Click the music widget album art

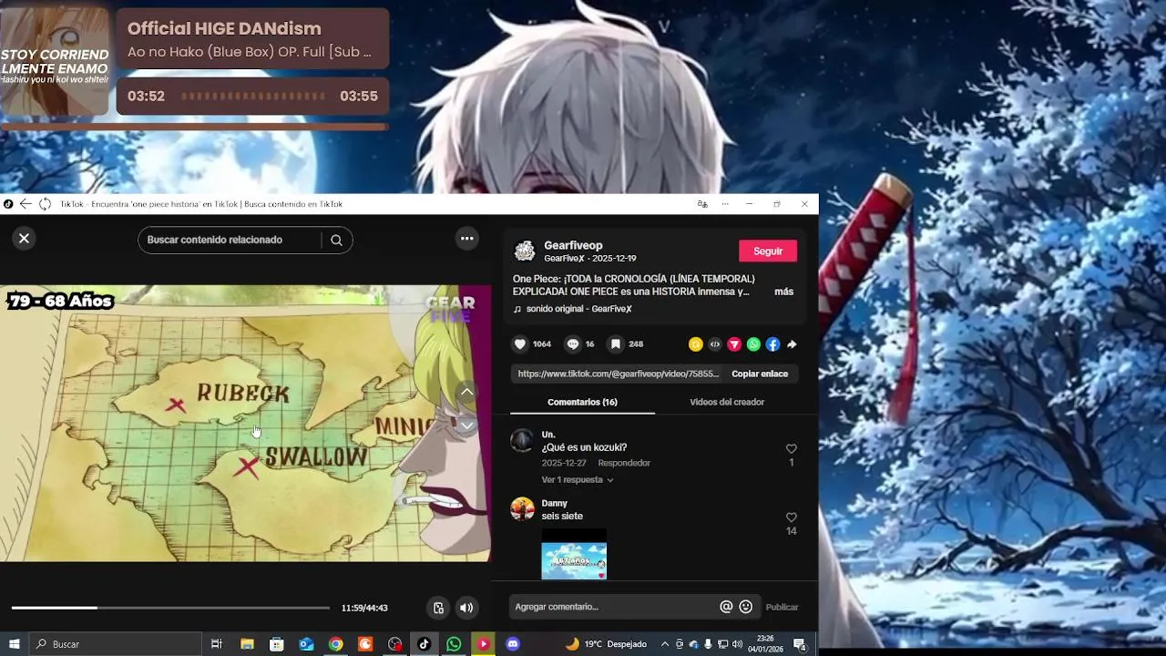click(x=55, y=62)
